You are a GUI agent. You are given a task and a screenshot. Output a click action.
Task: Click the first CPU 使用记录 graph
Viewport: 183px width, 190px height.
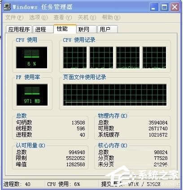click(x=75, y=57)
